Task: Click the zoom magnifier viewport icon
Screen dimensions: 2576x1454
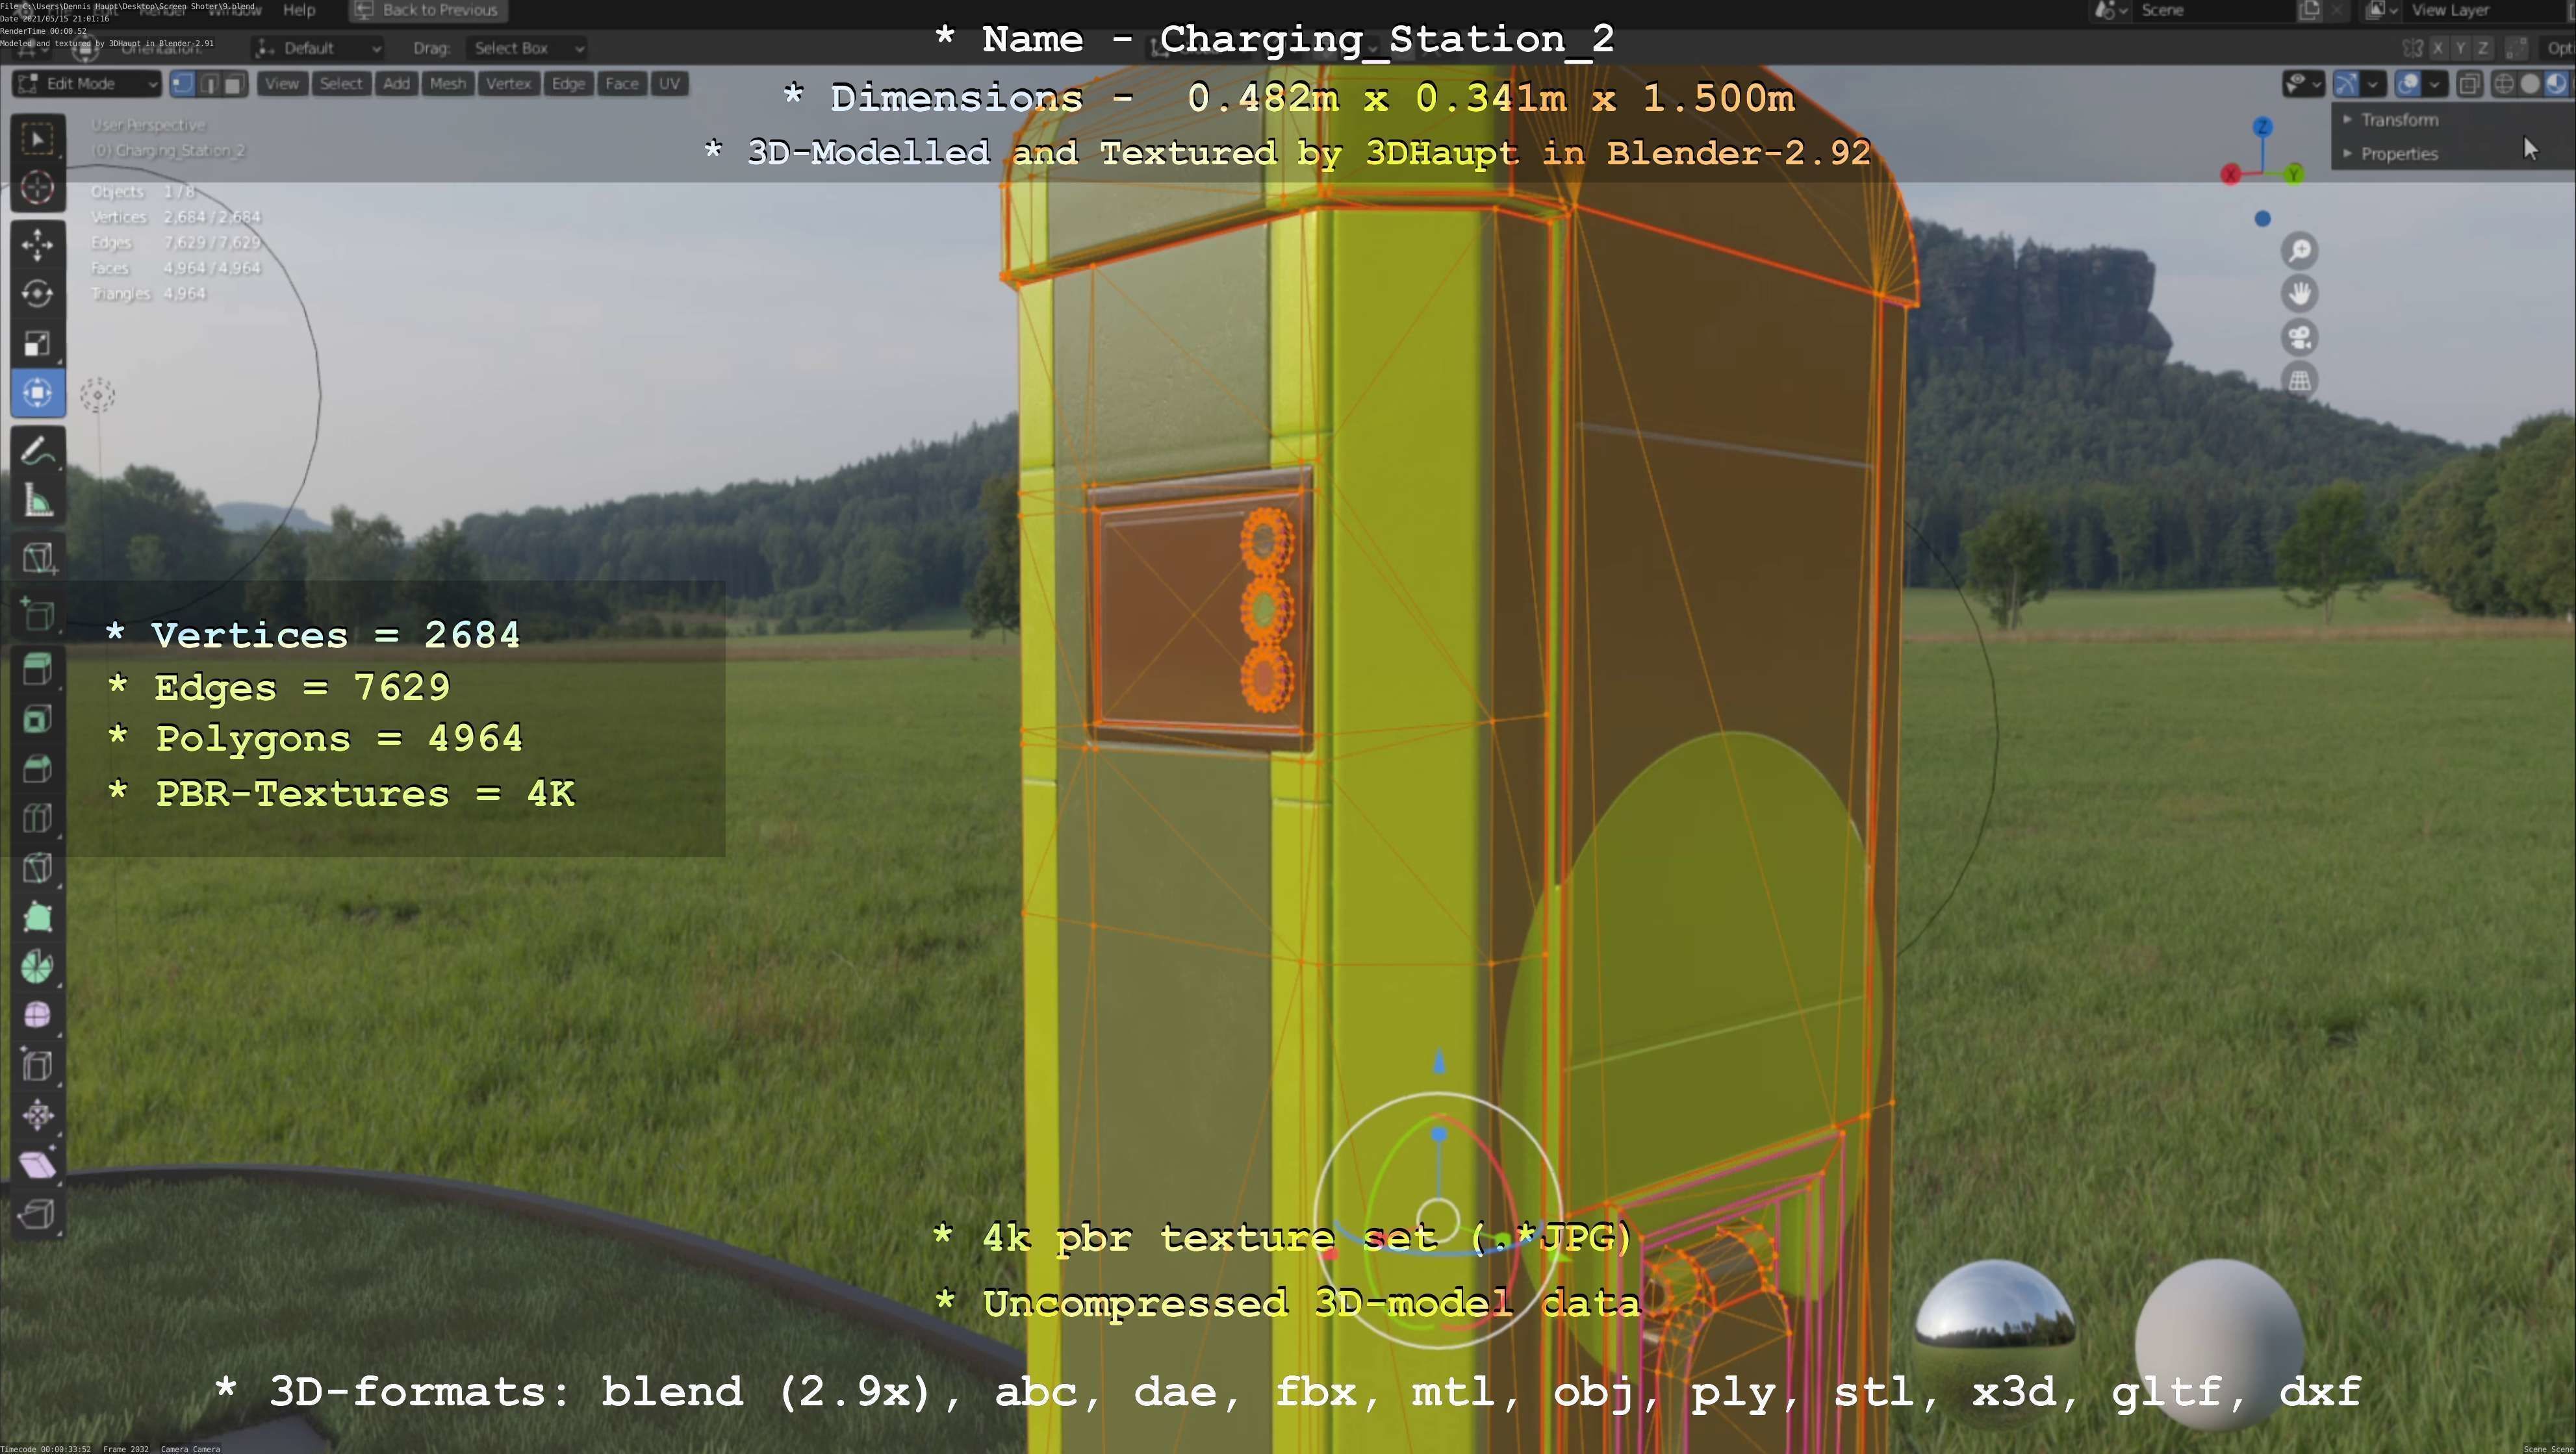Action: (2300, 250)
